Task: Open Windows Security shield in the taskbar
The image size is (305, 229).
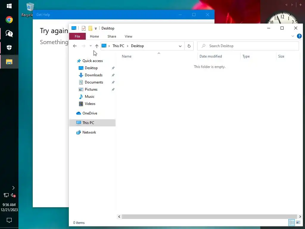Action: (x=9, y=47)
